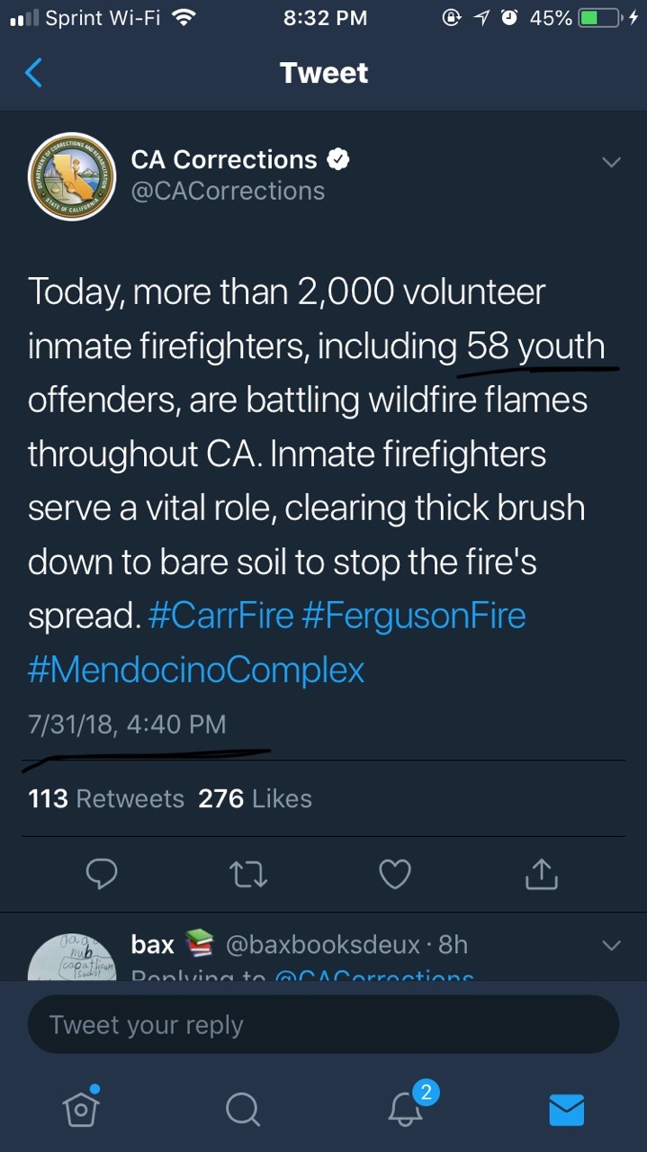Like the tweet with heart icon
This screenshot has height=1152, width=647.
pyautogui.click(x=395, y=872)
